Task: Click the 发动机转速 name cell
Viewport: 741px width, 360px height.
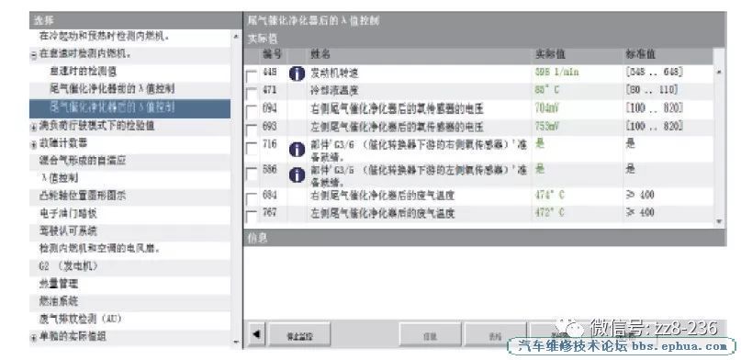Action: 334,73
